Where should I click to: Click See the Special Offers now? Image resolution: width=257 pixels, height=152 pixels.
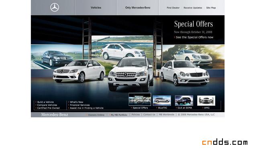194,37
